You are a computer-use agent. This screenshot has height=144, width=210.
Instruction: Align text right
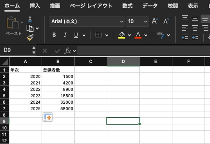[205, 28]
